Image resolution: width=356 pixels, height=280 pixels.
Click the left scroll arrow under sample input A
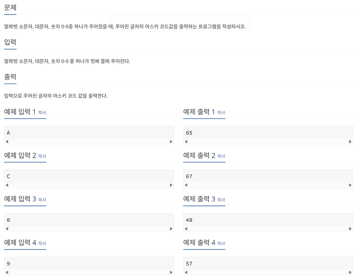point(6,141)
